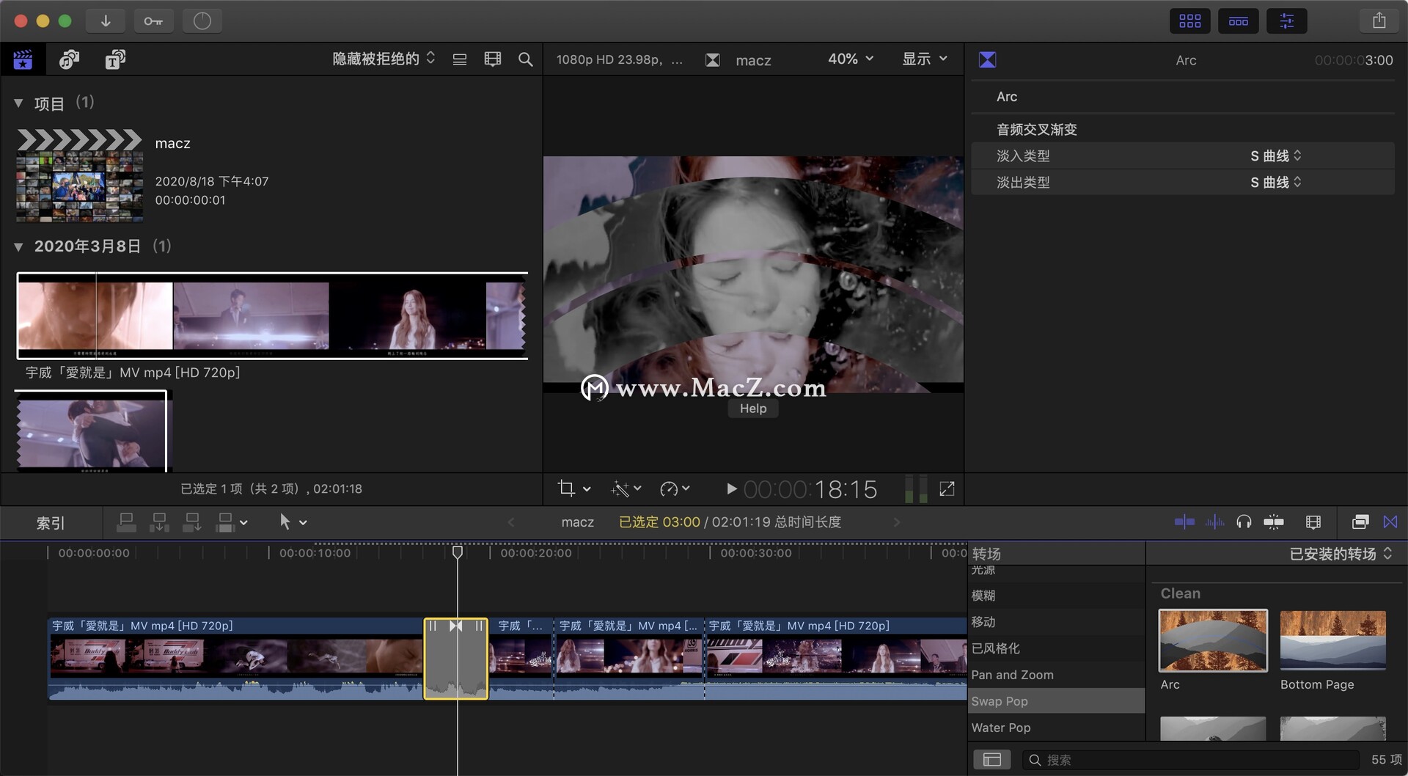
Task: Select the 宇威 MV filmstrip clip in browser
Action: tap(272, 315)
